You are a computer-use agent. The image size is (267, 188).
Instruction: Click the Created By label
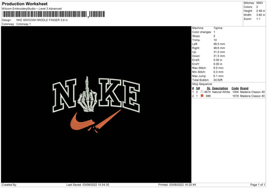click(x=9, y=185)
